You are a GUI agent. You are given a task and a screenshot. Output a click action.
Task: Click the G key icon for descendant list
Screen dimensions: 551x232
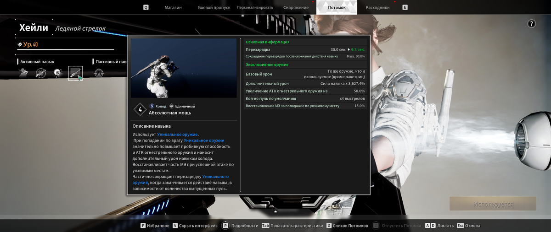click(x=328, y=226)
